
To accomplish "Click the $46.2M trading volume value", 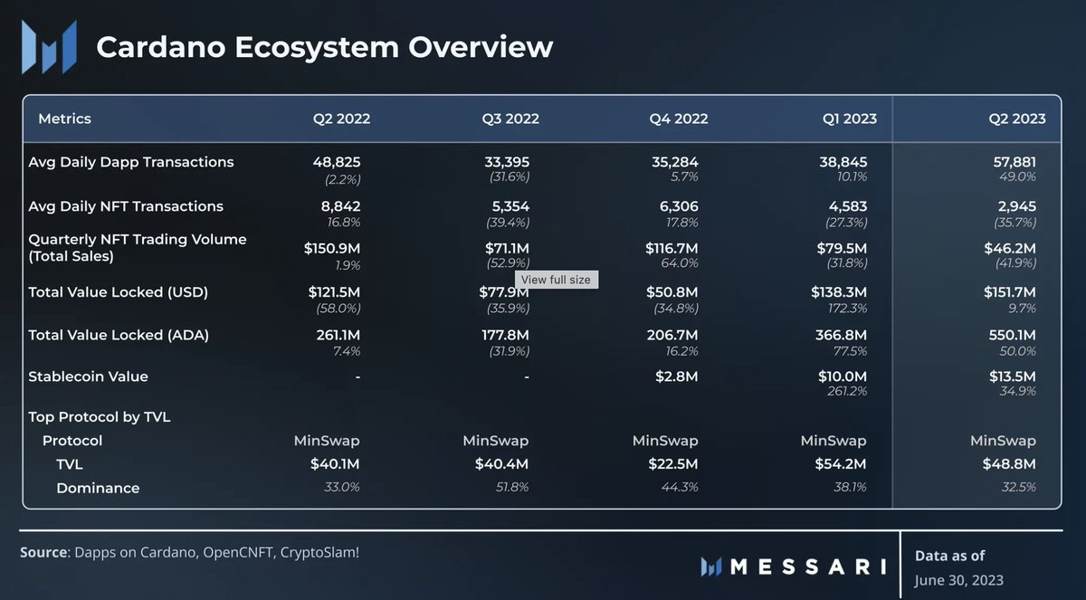I will tap(1011, 248).
